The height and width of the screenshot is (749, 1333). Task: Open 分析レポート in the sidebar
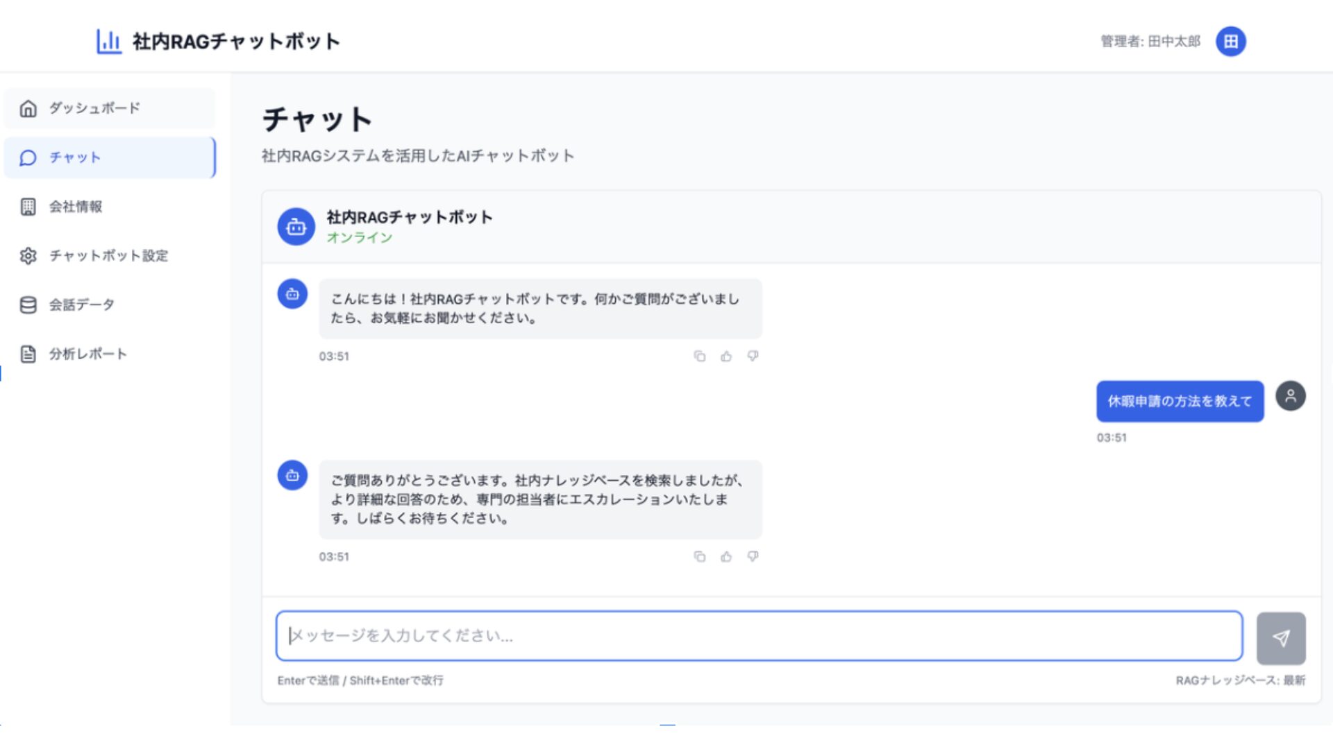[x=110, y=354]
